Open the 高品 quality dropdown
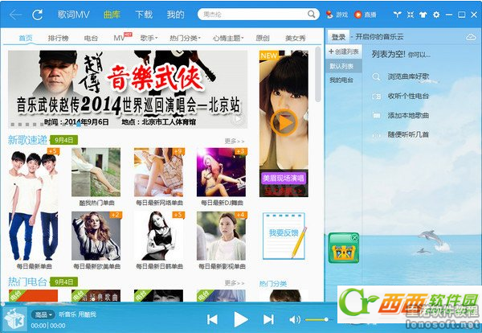This screenshot has height=333, width=482. pos(43,314)
